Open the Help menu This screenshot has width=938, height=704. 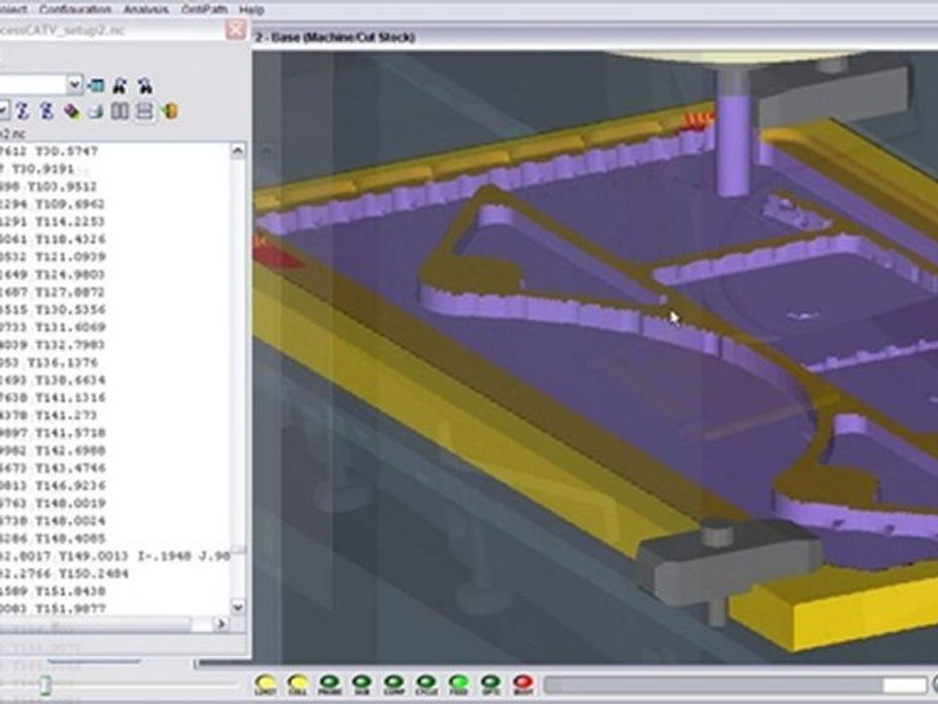coord(251,10)
